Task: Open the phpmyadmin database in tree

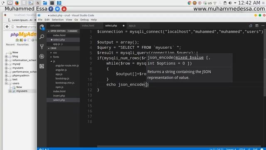Action: click(x=21, y=75)
